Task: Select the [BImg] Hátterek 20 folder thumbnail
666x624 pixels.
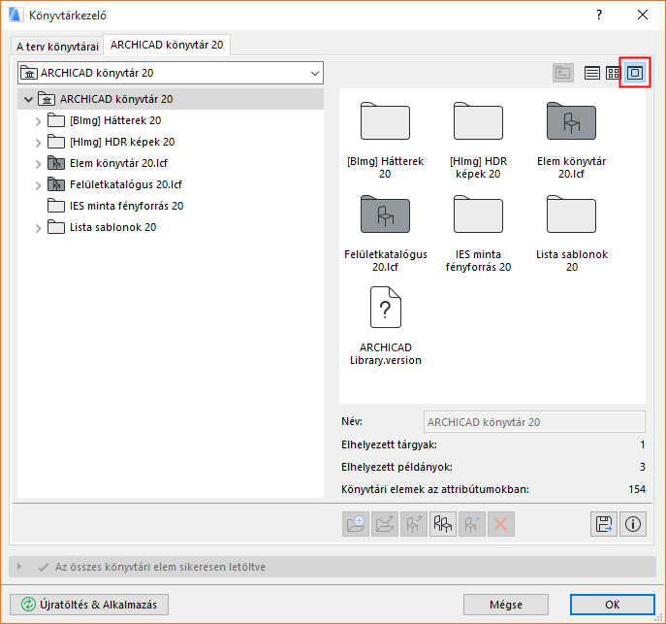Action: tap(385, 121)
